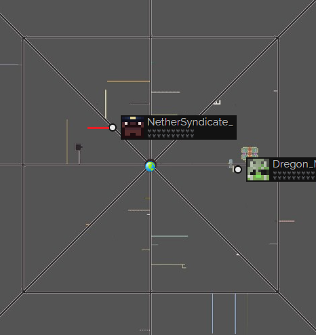The width and height of the screenshot is (316, 335).
Task: Click the NetherSyndicate_ player position dot
Action: point(113,127)
